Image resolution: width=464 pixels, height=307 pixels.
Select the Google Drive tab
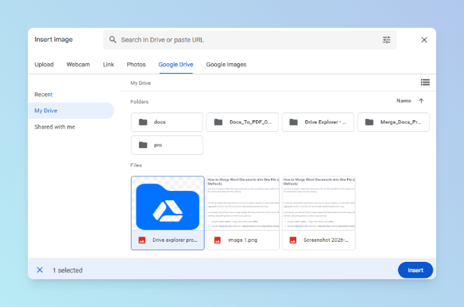176,65
